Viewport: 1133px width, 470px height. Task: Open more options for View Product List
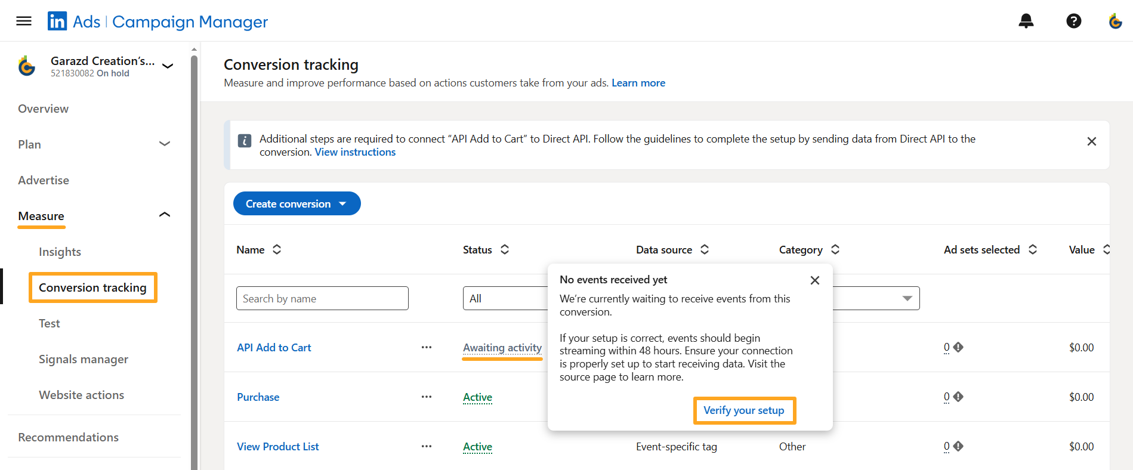point(427,446)
